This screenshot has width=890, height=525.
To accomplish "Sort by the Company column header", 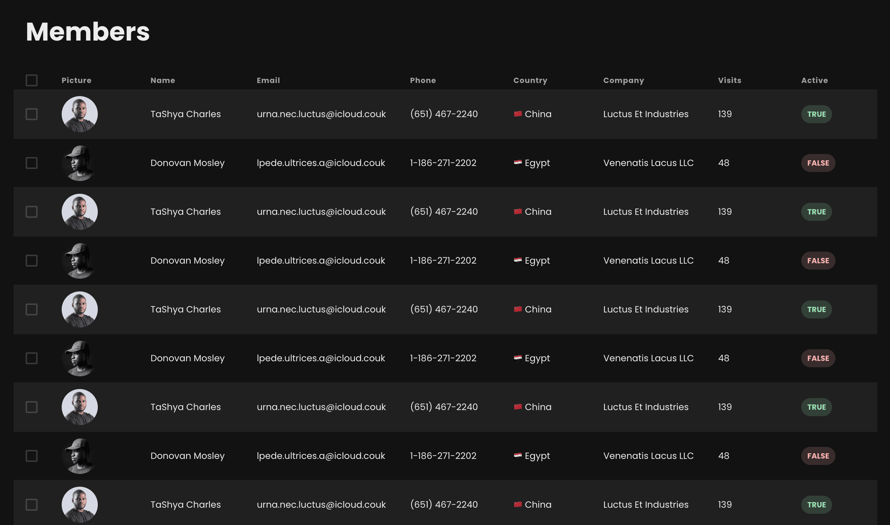I will [x=624, y=80].
